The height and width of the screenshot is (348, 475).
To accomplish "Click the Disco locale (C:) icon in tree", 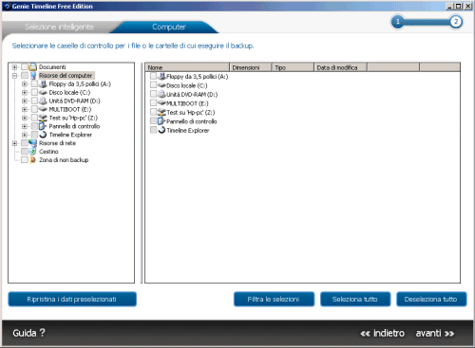I will click(43, 93).
